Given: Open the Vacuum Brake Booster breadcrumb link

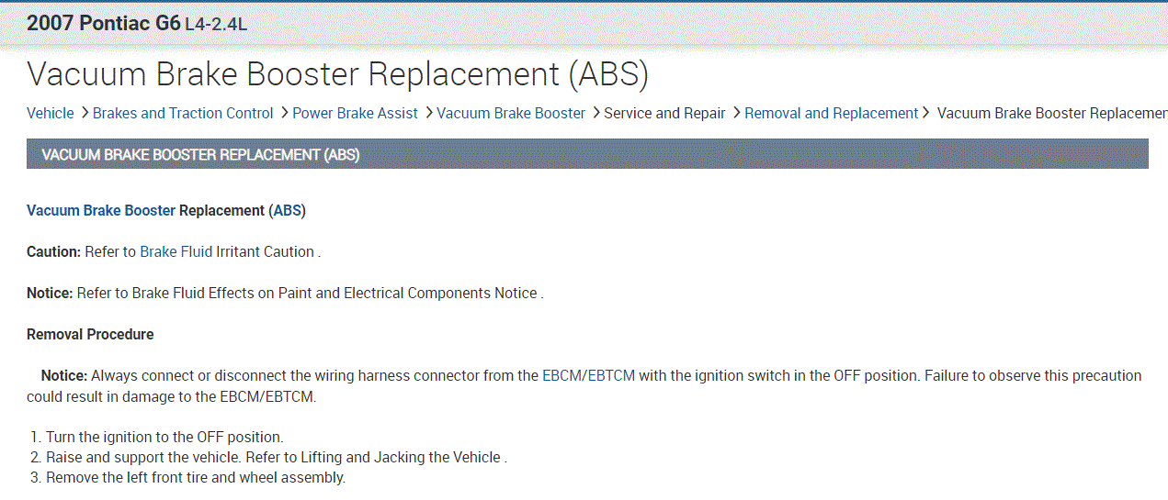Looking at the screenshot, I should pos(511,114).
